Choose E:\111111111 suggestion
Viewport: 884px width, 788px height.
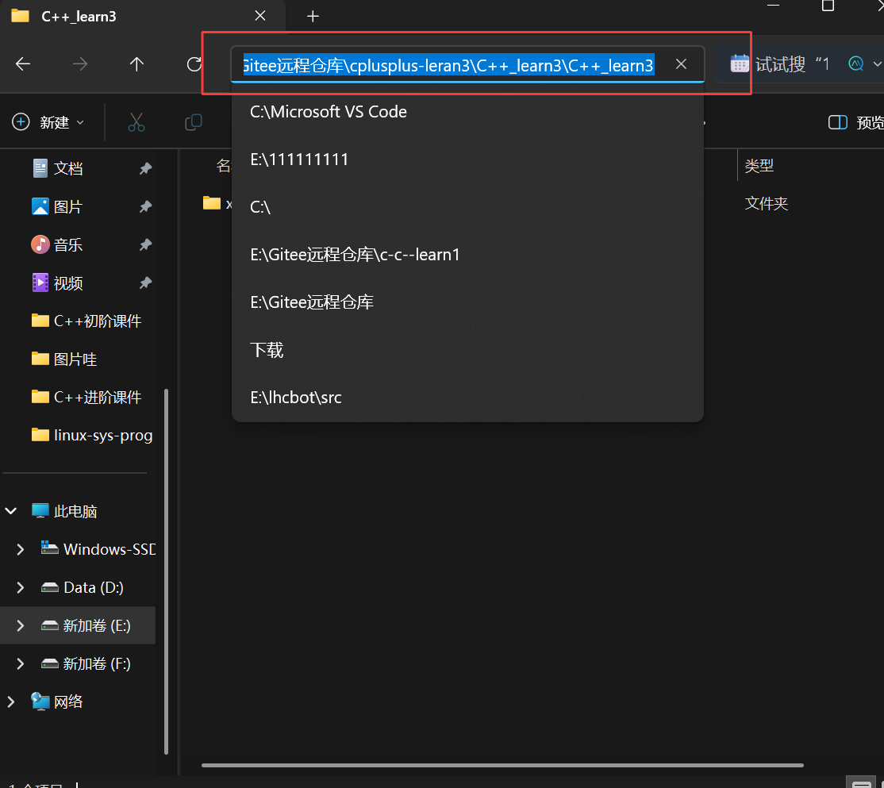click(x=467, y=160)
